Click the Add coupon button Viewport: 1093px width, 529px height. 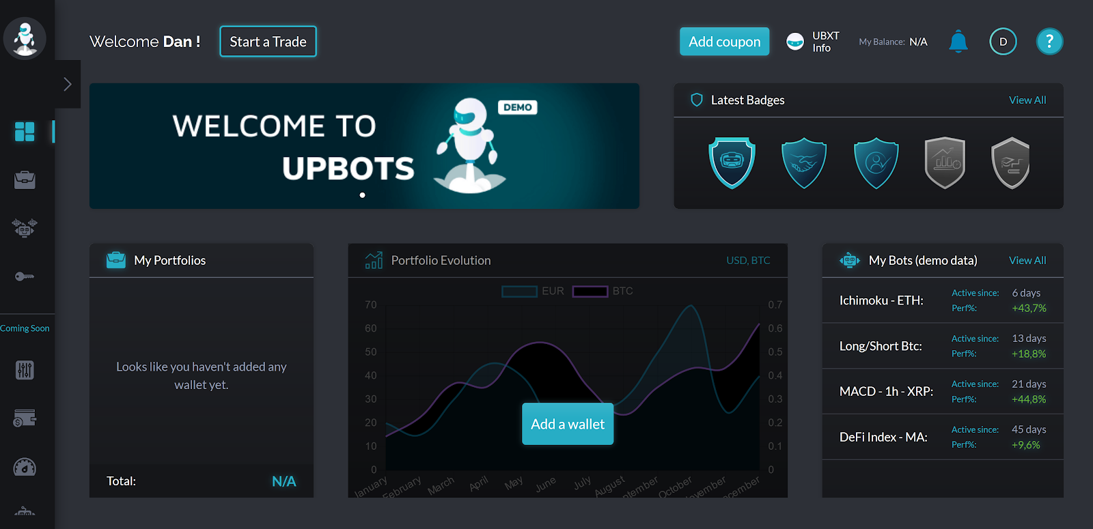click(x=724, y=42)
